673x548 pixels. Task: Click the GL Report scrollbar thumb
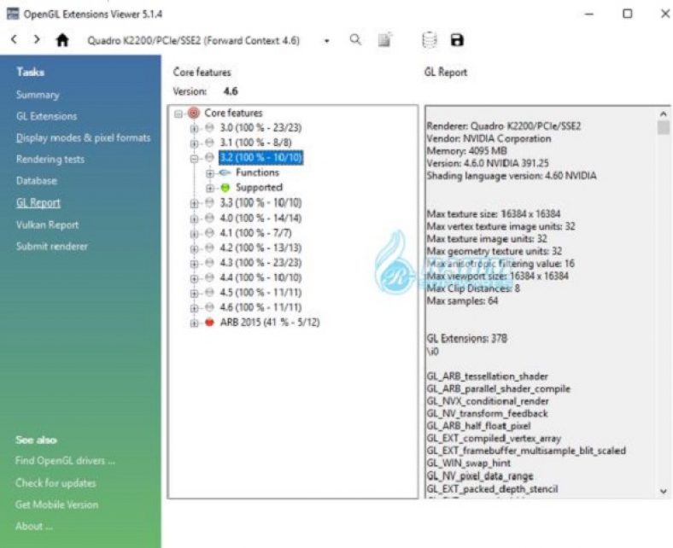coord(663,127)
